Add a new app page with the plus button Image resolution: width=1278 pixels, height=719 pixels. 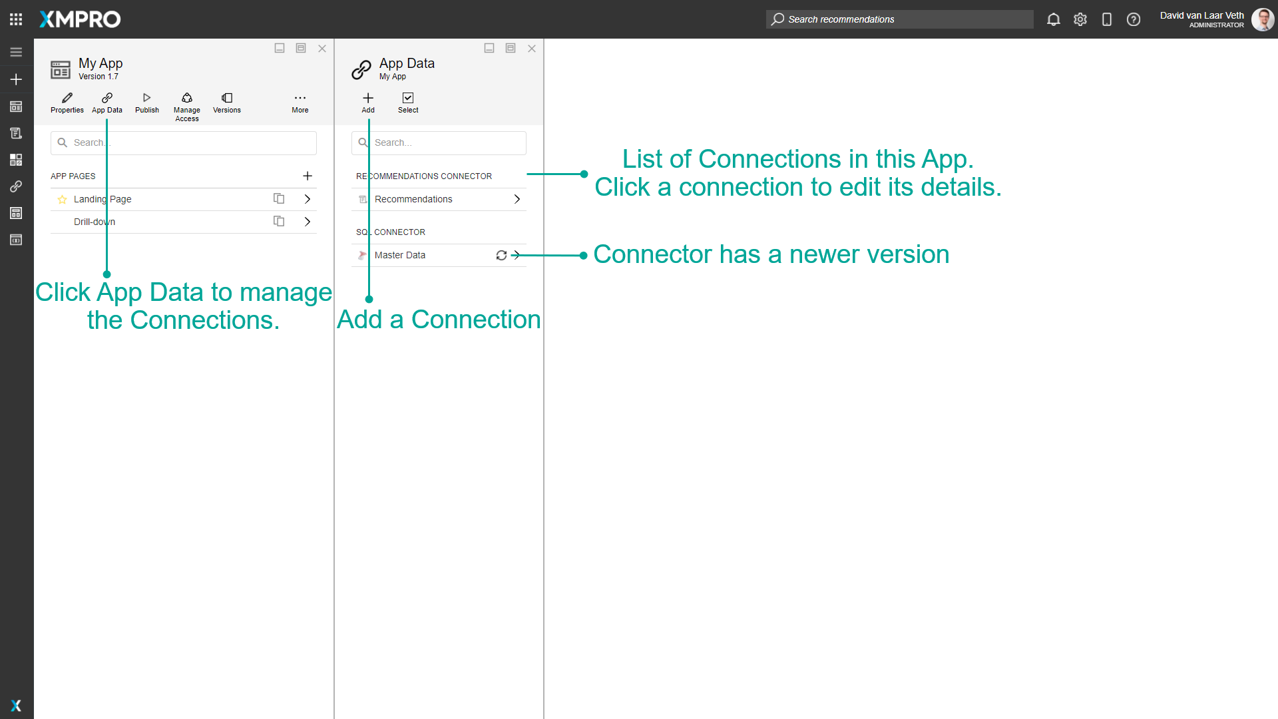[308, 176]
